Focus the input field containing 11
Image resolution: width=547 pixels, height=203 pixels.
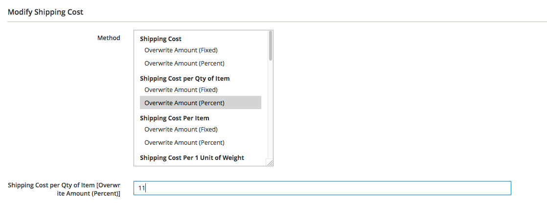323,188
